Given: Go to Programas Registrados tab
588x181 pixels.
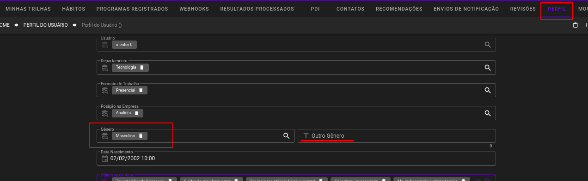Looking at the screenshot, I should click(132, 9).
